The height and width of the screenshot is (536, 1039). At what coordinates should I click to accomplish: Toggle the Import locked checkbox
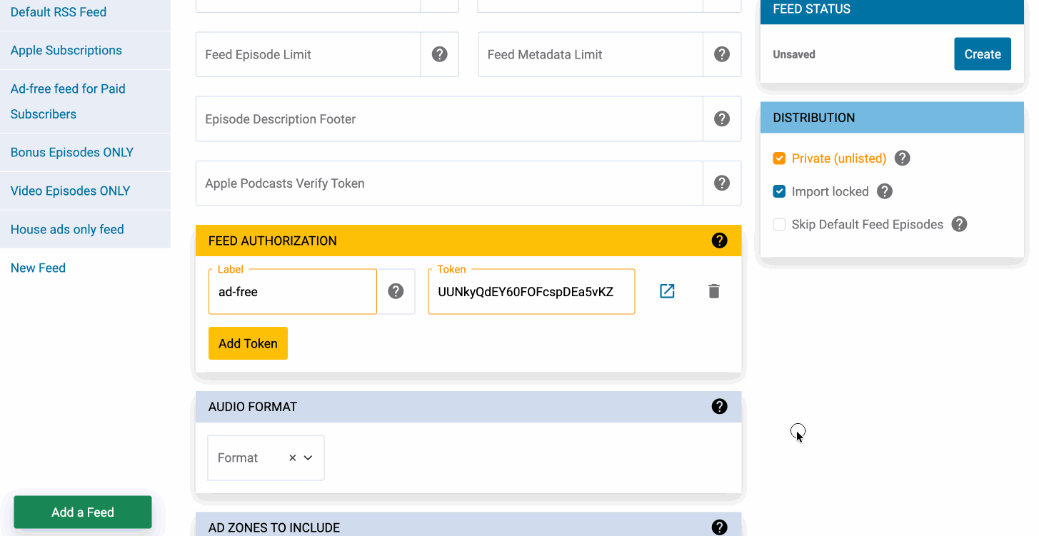point(779,191)
